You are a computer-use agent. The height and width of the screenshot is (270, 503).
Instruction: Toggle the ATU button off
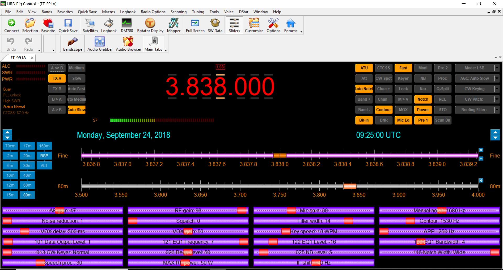[364, 68]
